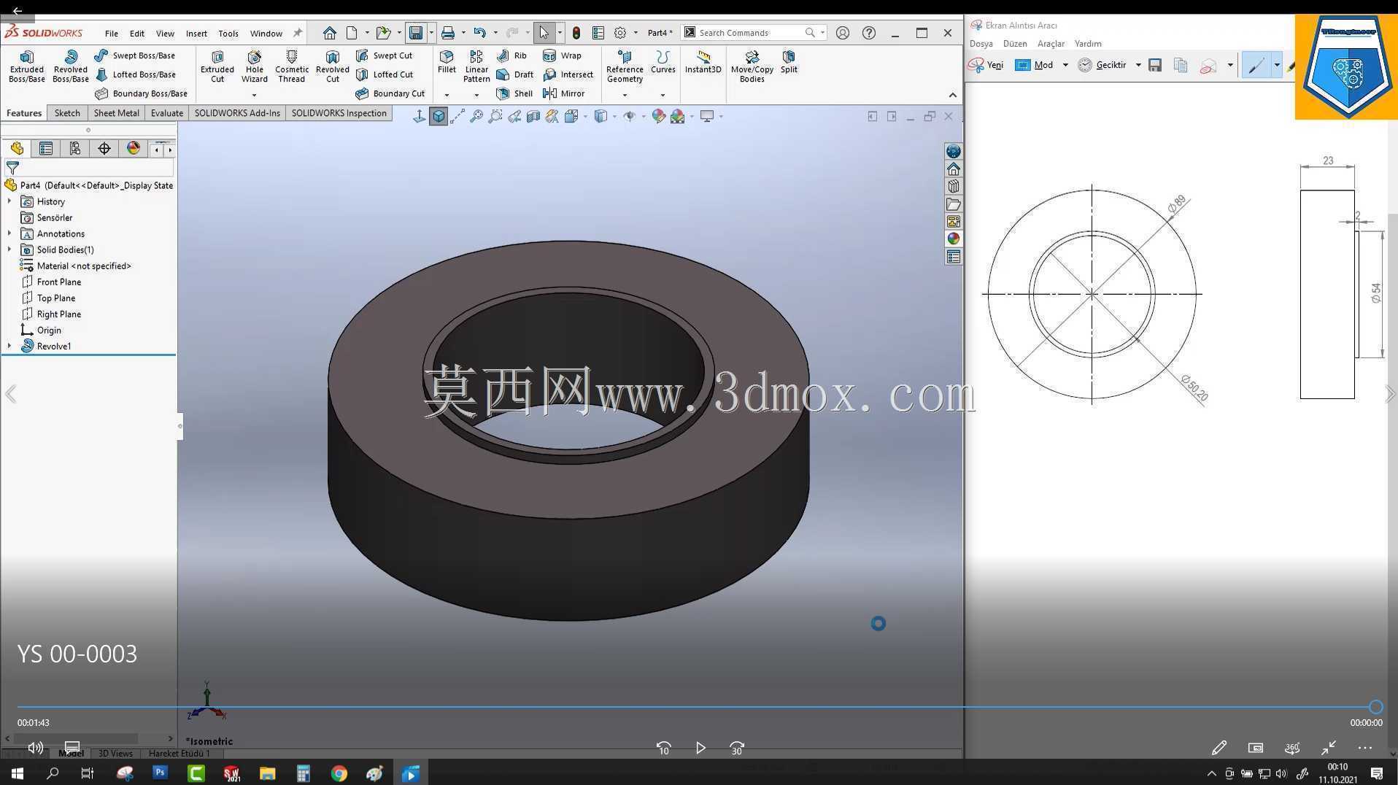Viewport: 1398px width, 785px height.
Task: Play the video
Action: pos(700,748)
